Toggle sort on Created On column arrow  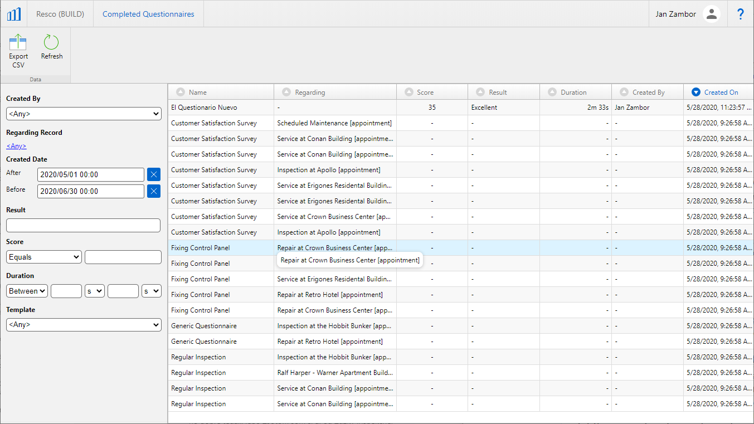695,92
